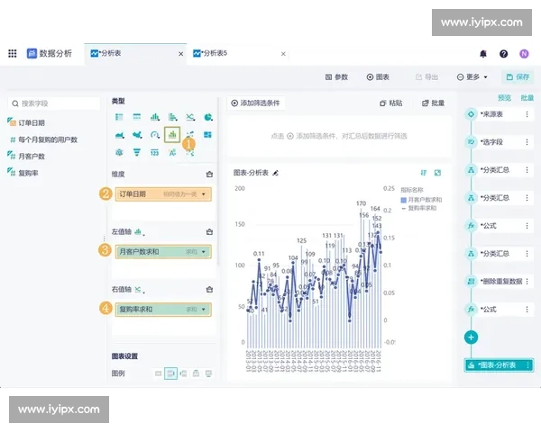Viewport: 541px width, 432px height.
Task: Set legend position to top
Action: 196,373
